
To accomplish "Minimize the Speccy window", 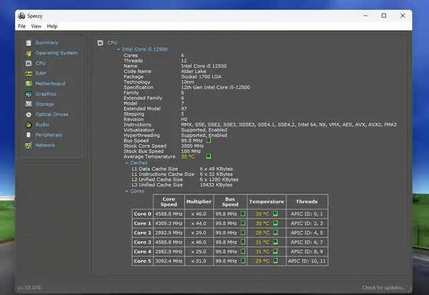I will pyautogui.click(x=365, y=15).
